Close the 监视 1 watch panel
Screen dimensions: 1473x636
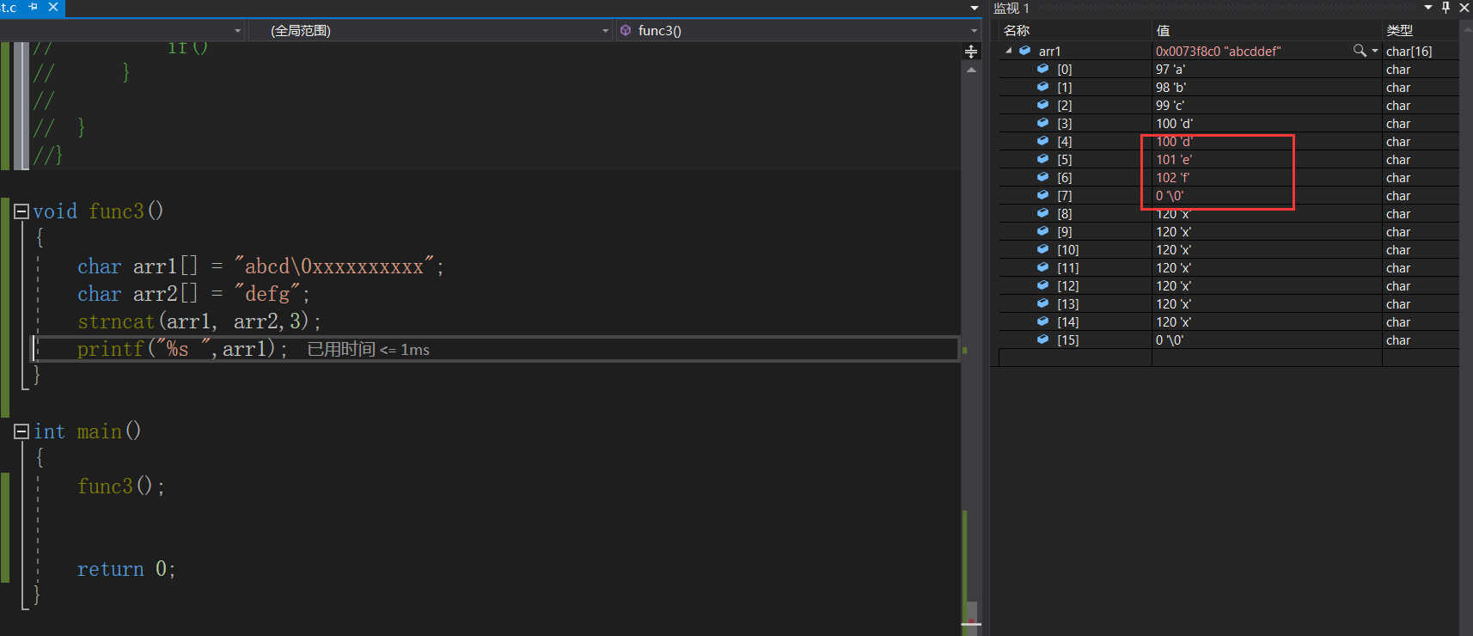(x=1464, y=8)
